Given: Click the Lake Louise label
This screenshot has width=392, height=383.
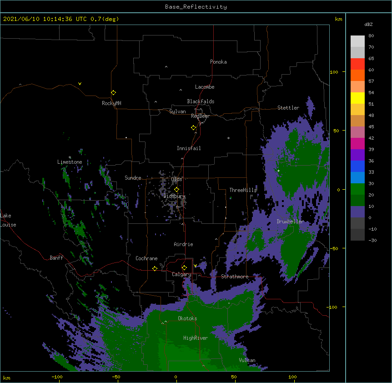Looking at the screenshot, I should (8, 220).
